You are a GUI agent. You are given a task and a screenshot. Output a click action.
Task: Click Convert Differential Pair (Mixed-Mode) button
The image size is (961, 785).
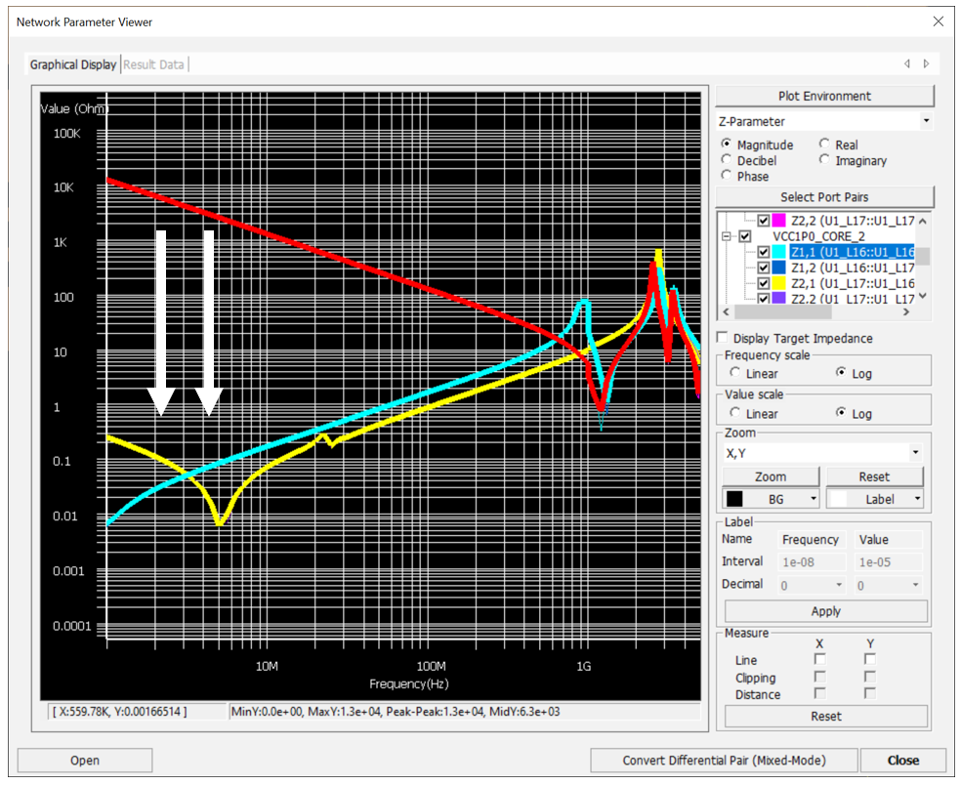pos(724,760)
